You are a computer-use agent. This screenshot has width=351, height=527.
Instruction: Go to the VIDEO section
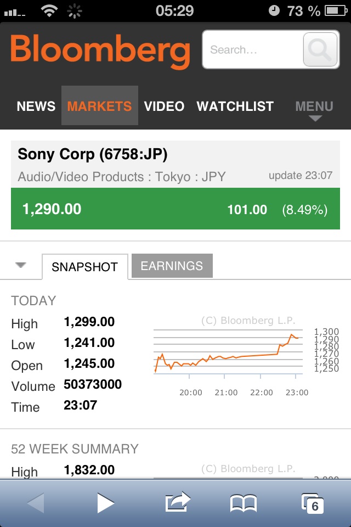pos(164,106)
